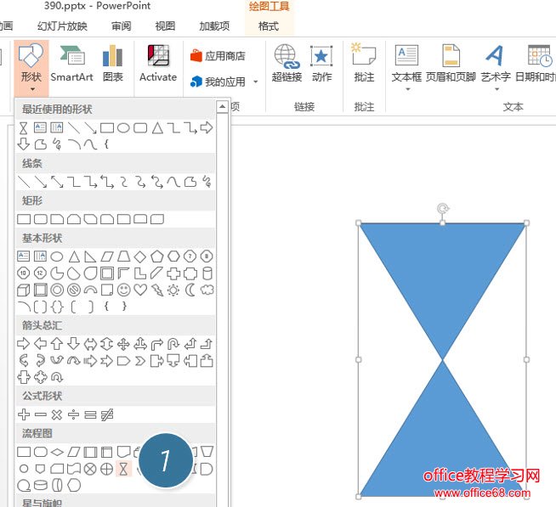Select the highlighted hourglass Collate flowchart shape
The height and width of the screenshot is (507, 556).
click(123, 469)
